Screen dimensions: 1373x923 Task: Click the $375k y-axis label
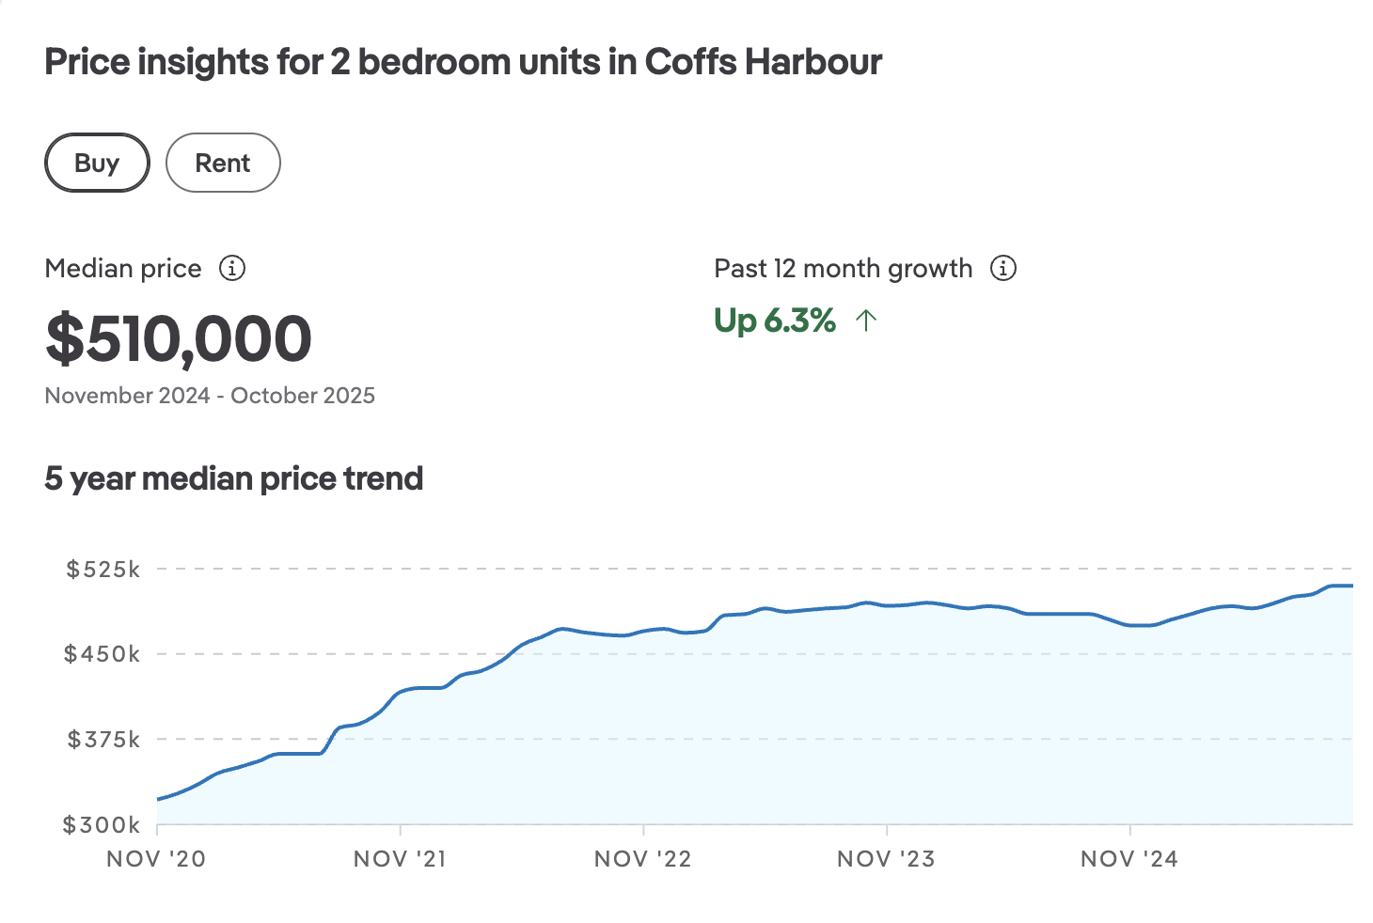point(103,740)
